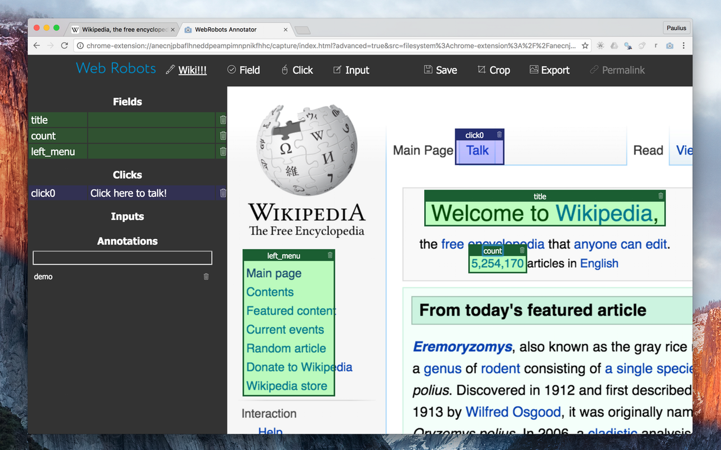Click the 'anyone can edit' link

pos(620,244)
